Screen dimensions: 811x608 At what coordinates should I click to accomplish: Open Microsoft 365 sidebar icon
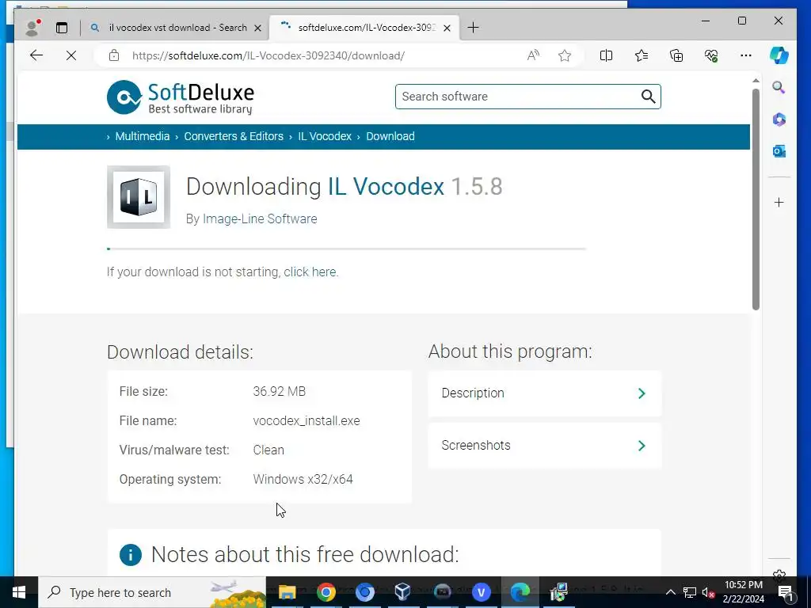click(x=779, y=120)
